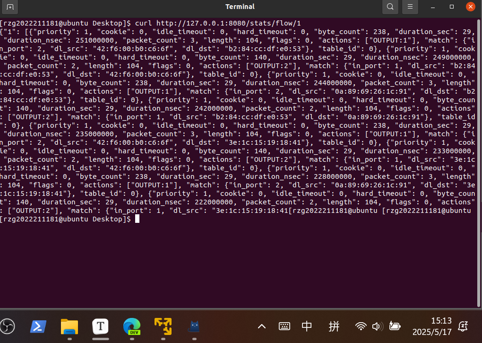The image size is (482, 343).
Task: Open Microsoft Edge Dev browser
Action: coord(131,326)
